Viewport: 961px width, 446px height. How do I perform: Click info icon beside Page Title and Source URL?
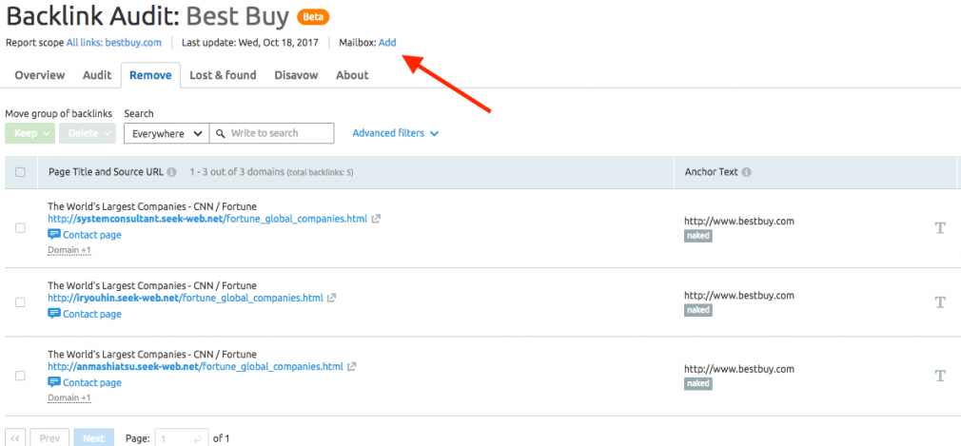172,172
